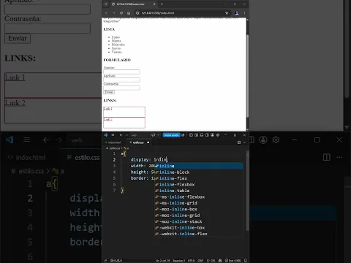Screen dimensions: 351x263
Task: Switch to the index.html editor tab
Action: tap(113, 142)
